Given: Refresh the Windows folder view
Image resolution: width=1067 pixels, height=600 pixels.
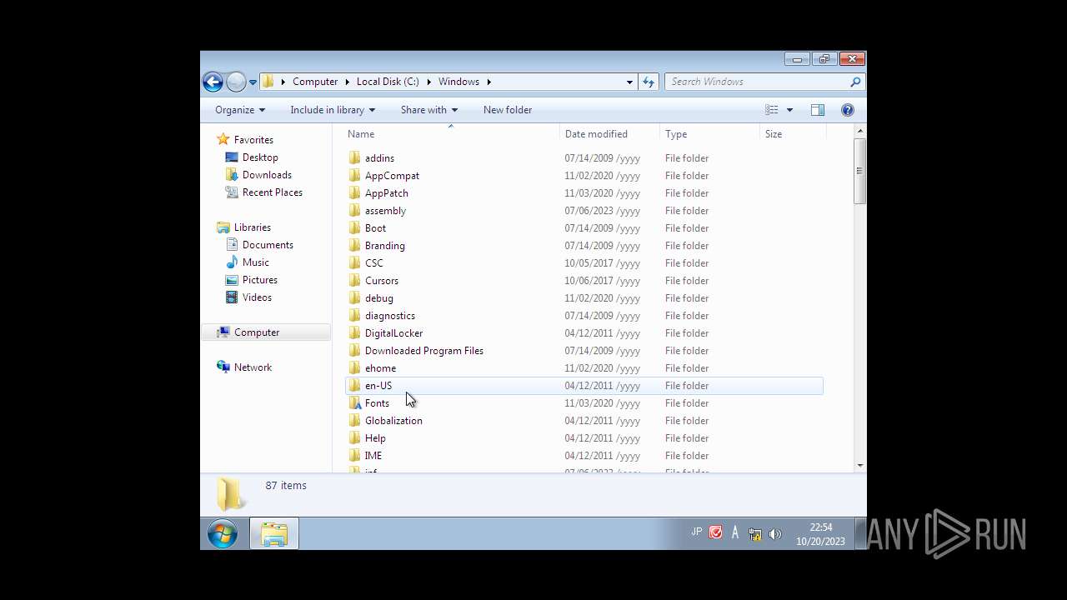Looking at the screenshot, I should (649, 82).
